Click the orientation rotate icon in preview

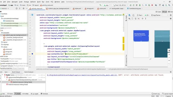click(133, 15)
